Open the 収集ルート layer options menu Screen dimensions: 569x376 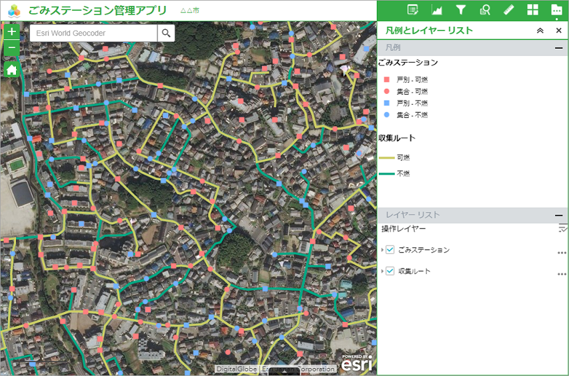(562, 274)
